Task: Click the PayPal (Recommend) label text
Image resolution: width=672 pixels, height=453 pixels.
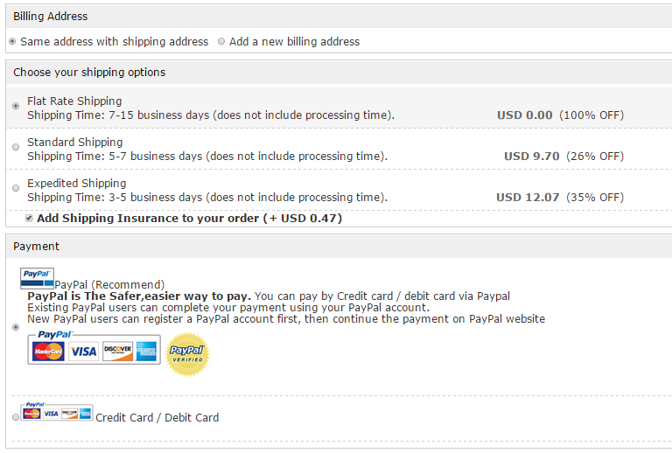Action: [109, 284]
